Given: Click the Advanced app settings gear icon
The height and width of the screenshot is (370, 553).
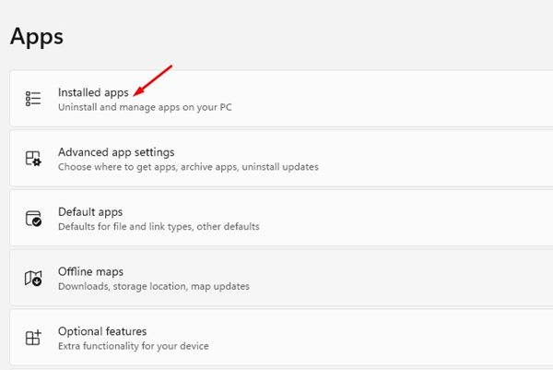Looking at the screenshot, I should pyautogui.click(x=33, y=158).
